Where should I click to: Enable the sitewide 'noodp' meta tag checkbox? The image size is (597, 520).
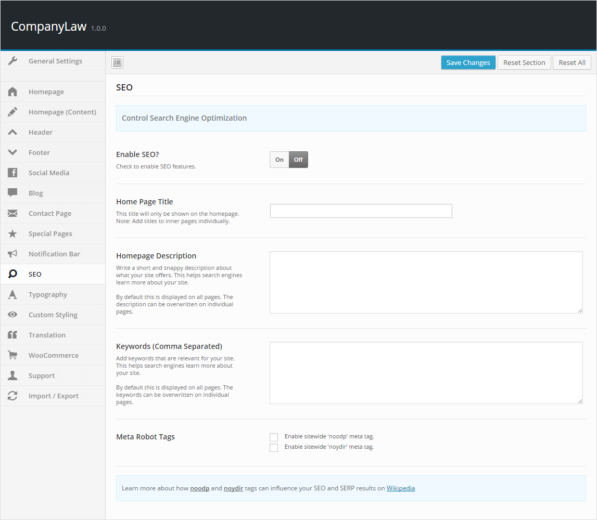point(274,437)
